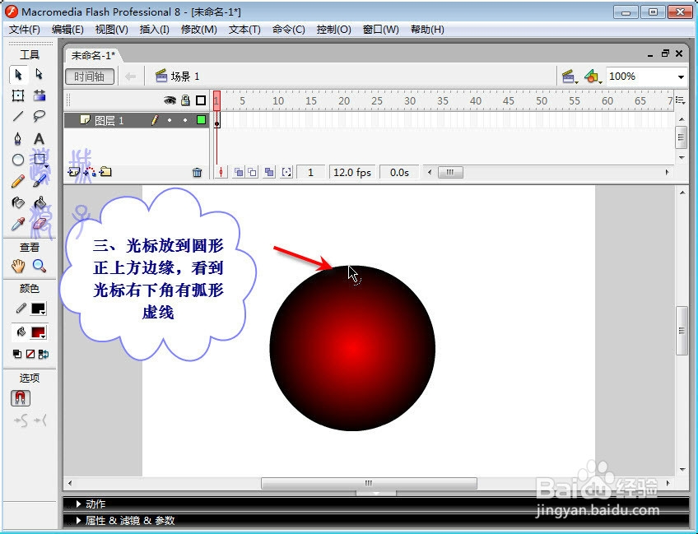This screenshot has height=534, width=698.
Task: Lock all layers with the padlock icon
Action: (184, 100)
